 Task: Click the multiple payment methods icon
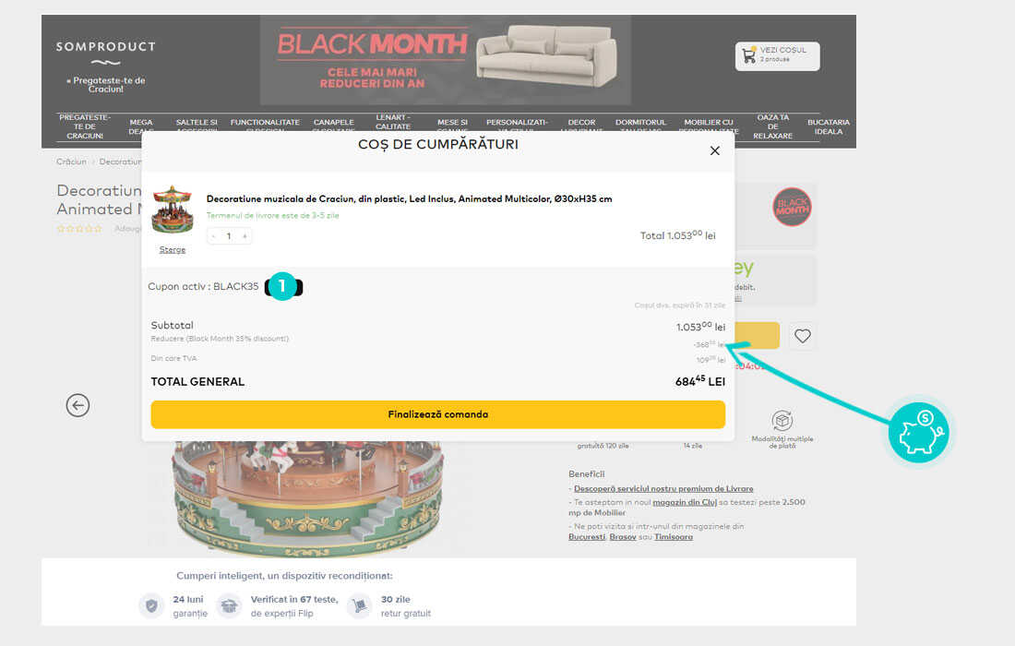coord(782,421)
